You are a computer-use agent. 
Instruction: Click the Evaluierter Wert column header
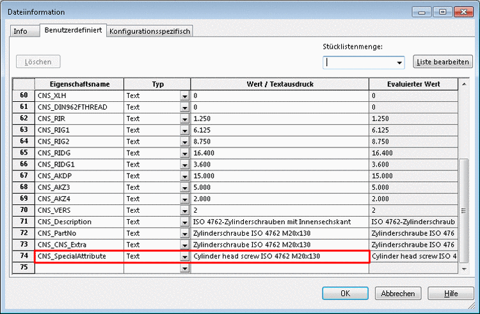[x=413, y=84]
